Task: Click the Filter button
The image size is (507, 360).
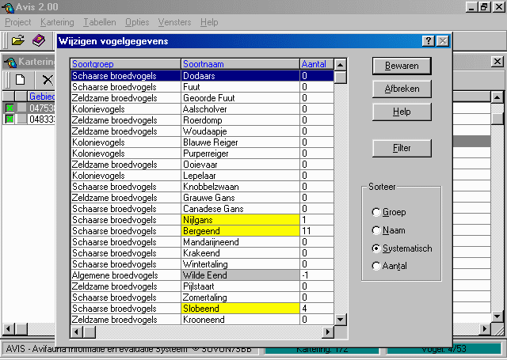Action: pos(402,148)
